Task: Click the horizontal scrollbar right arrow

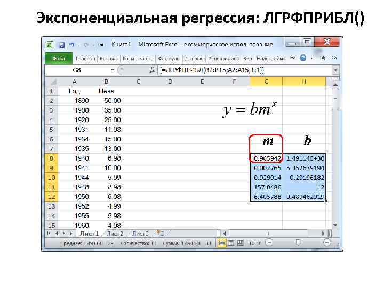Action: (323, 234)
